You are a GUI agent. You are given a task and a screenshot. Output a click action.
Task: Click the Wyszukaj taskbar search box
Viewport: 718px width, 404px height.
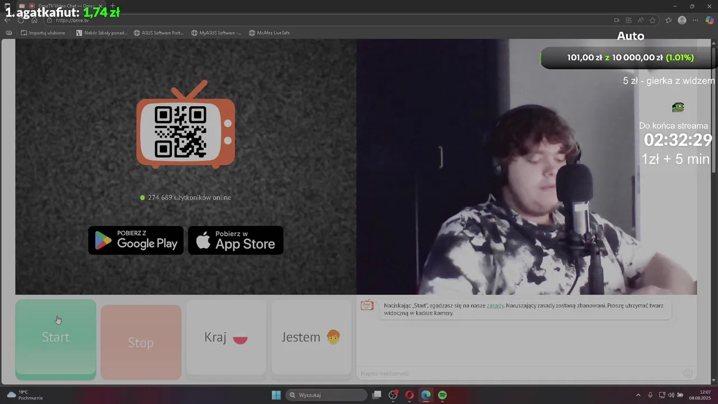pos(326,395)
